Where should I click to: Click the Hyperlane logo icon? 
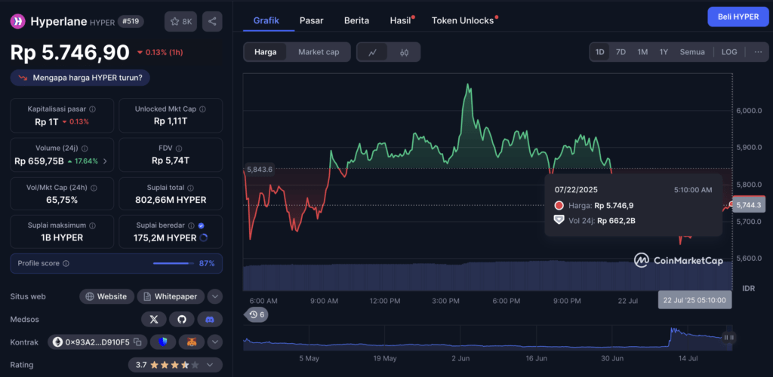coord(18,21)
